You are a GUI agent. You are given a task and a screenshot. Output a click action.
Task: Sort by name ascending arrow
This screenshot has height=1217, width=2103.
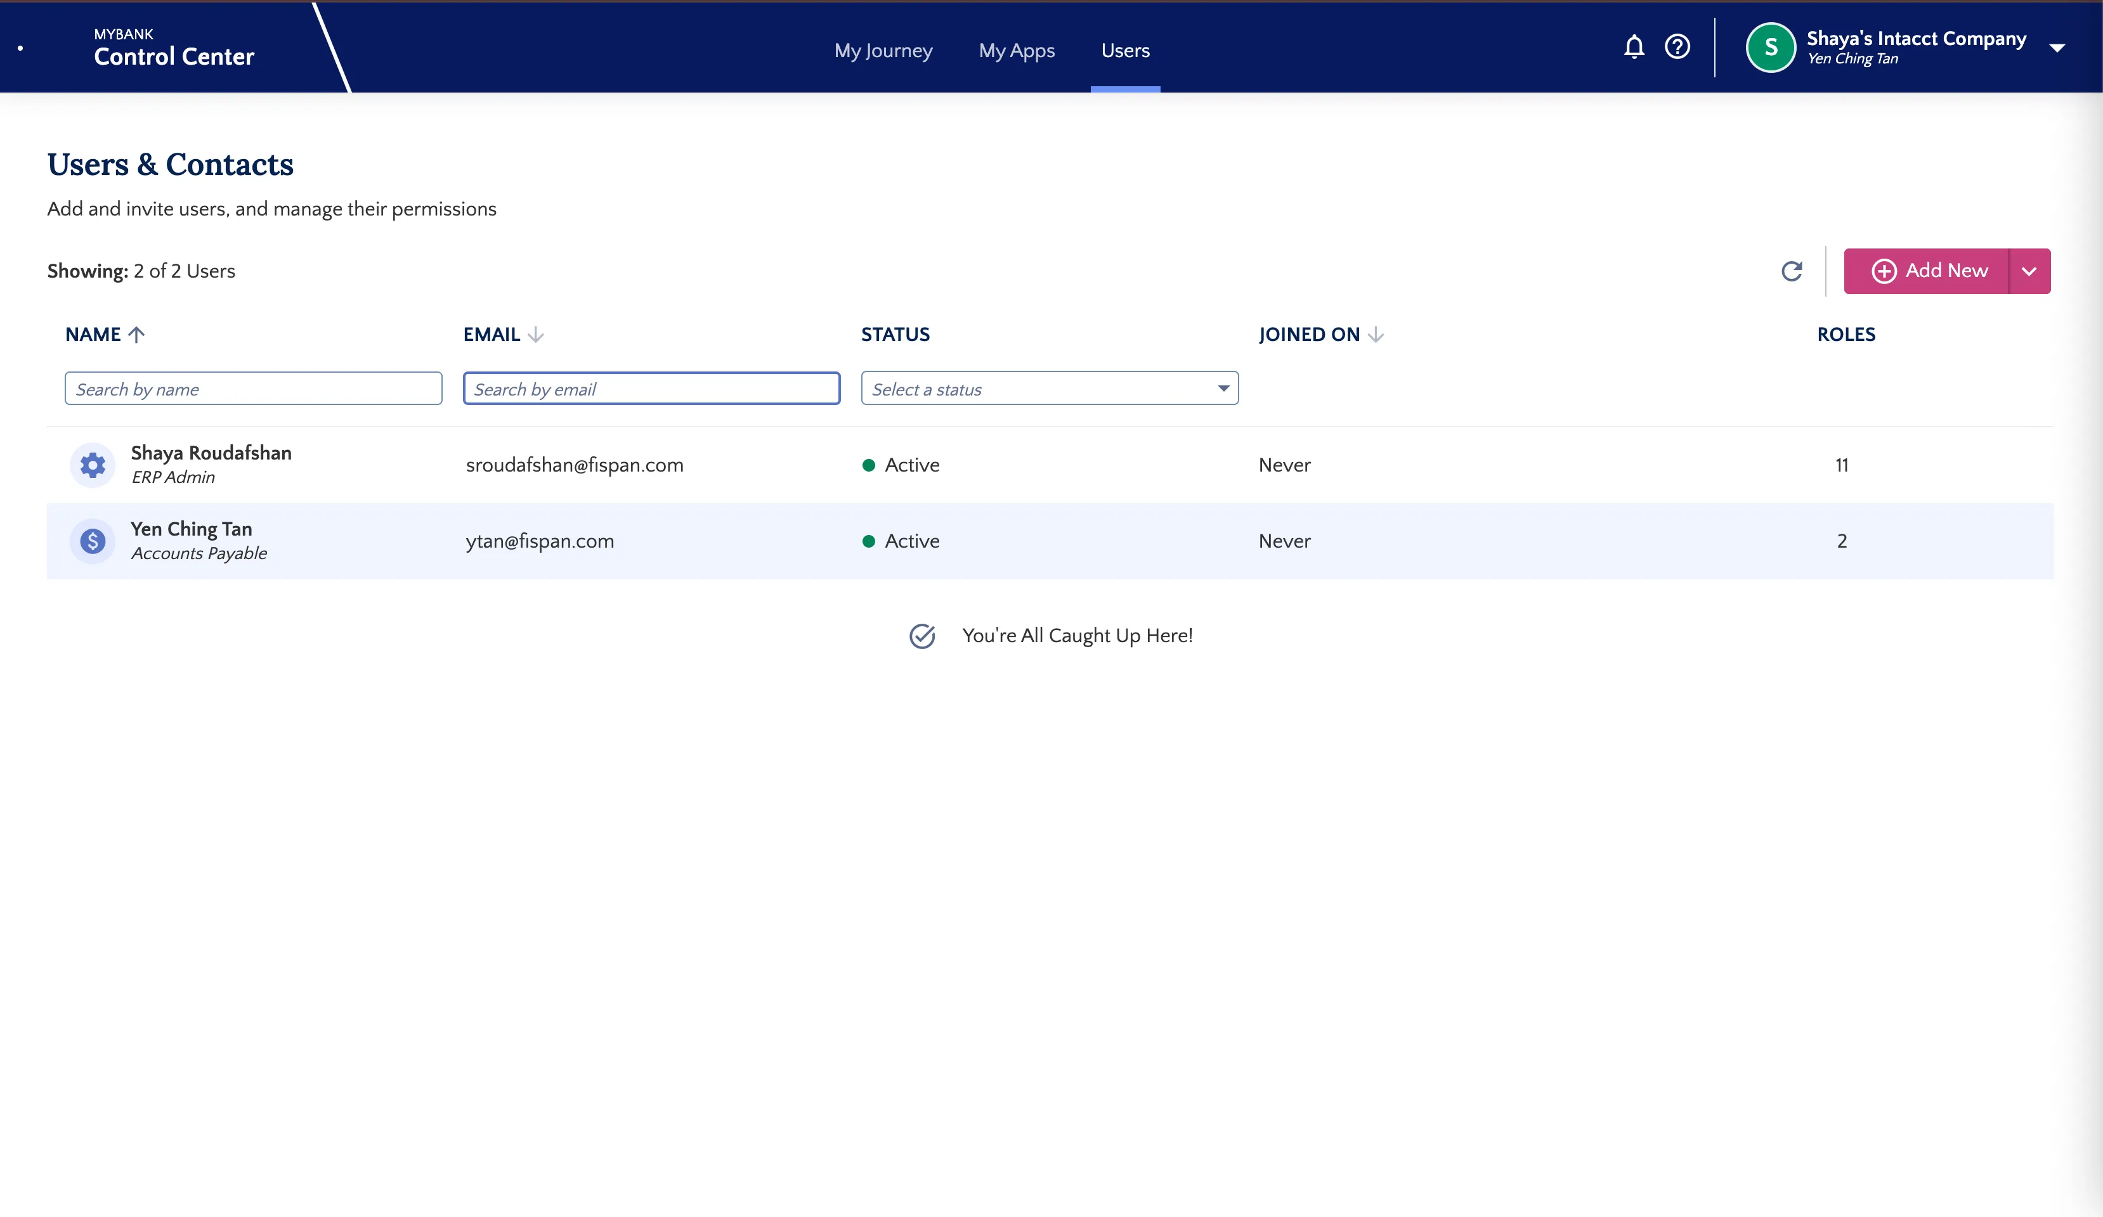tap(137, 335)
